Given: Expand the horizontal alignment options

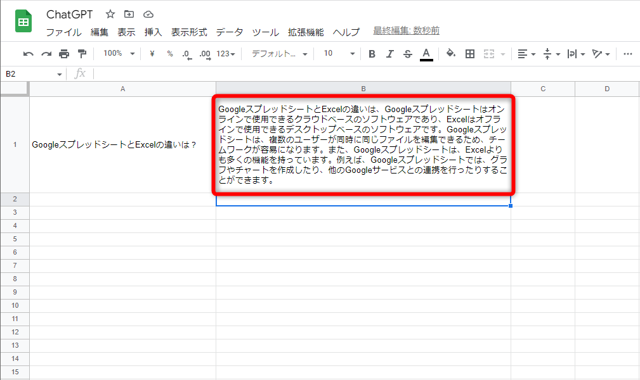Looking at the screenshot, I should point(530,53).
